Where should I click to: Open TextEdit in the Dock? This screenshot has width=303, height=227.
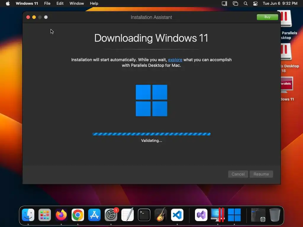[128, 215]
